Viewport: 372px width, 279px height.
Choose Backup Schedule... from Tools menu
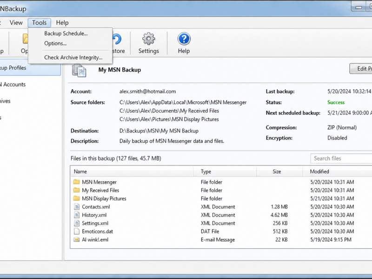click(66, 33)
